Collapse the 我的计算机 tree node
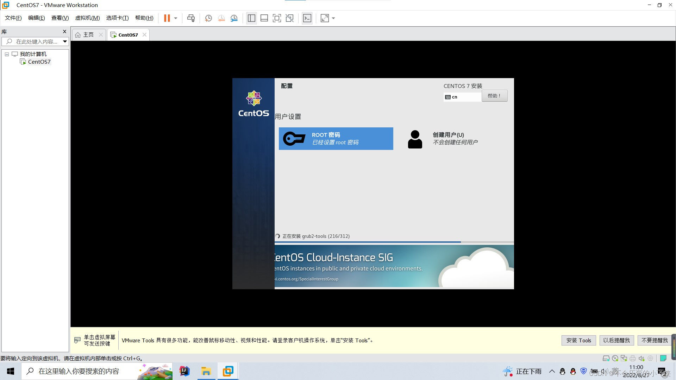Screen dimensions: 676x380 tap(7, 54)
